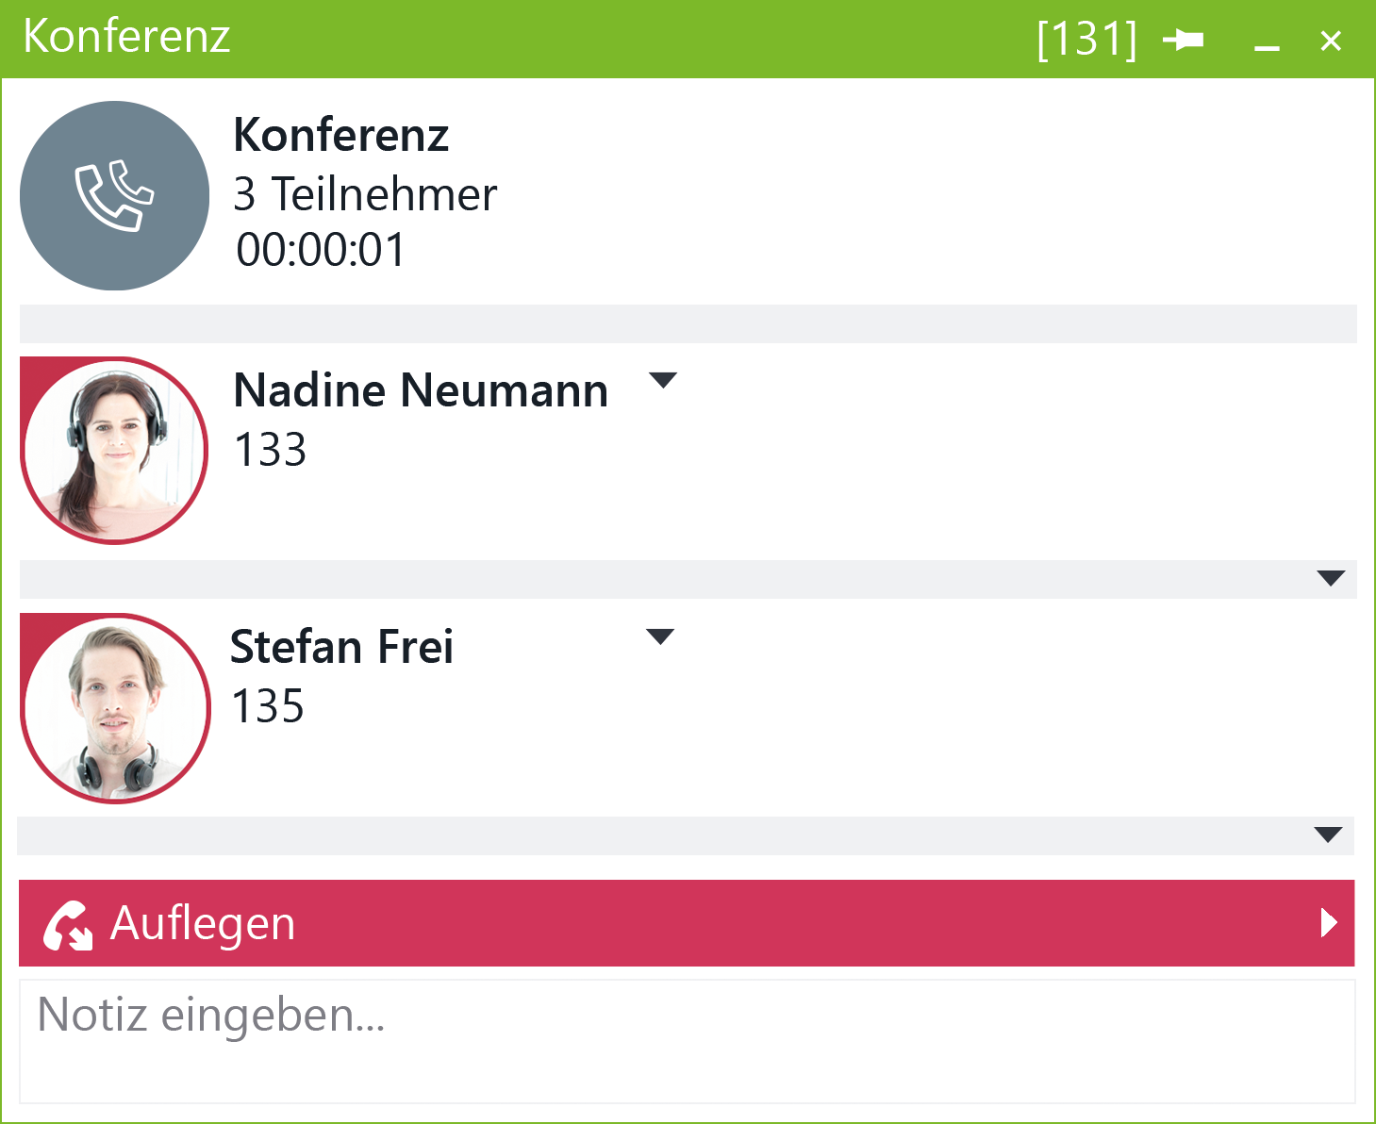The image size is (1376, 1124).
Task: Open more hang-up options via Auflegen's right arrow
Action: tap(1329, 922)
